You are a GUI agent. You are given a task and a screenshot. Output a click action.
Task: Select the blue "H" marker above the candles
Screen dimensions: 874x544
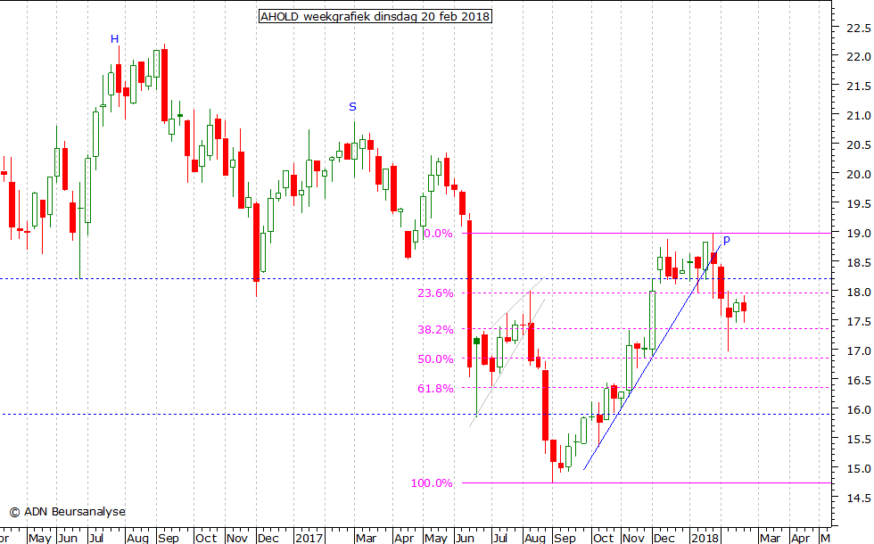coord(114,39)
